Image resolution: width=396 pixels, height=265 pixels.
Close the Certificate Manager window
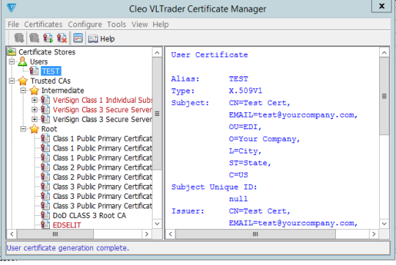tap(381, 6)
